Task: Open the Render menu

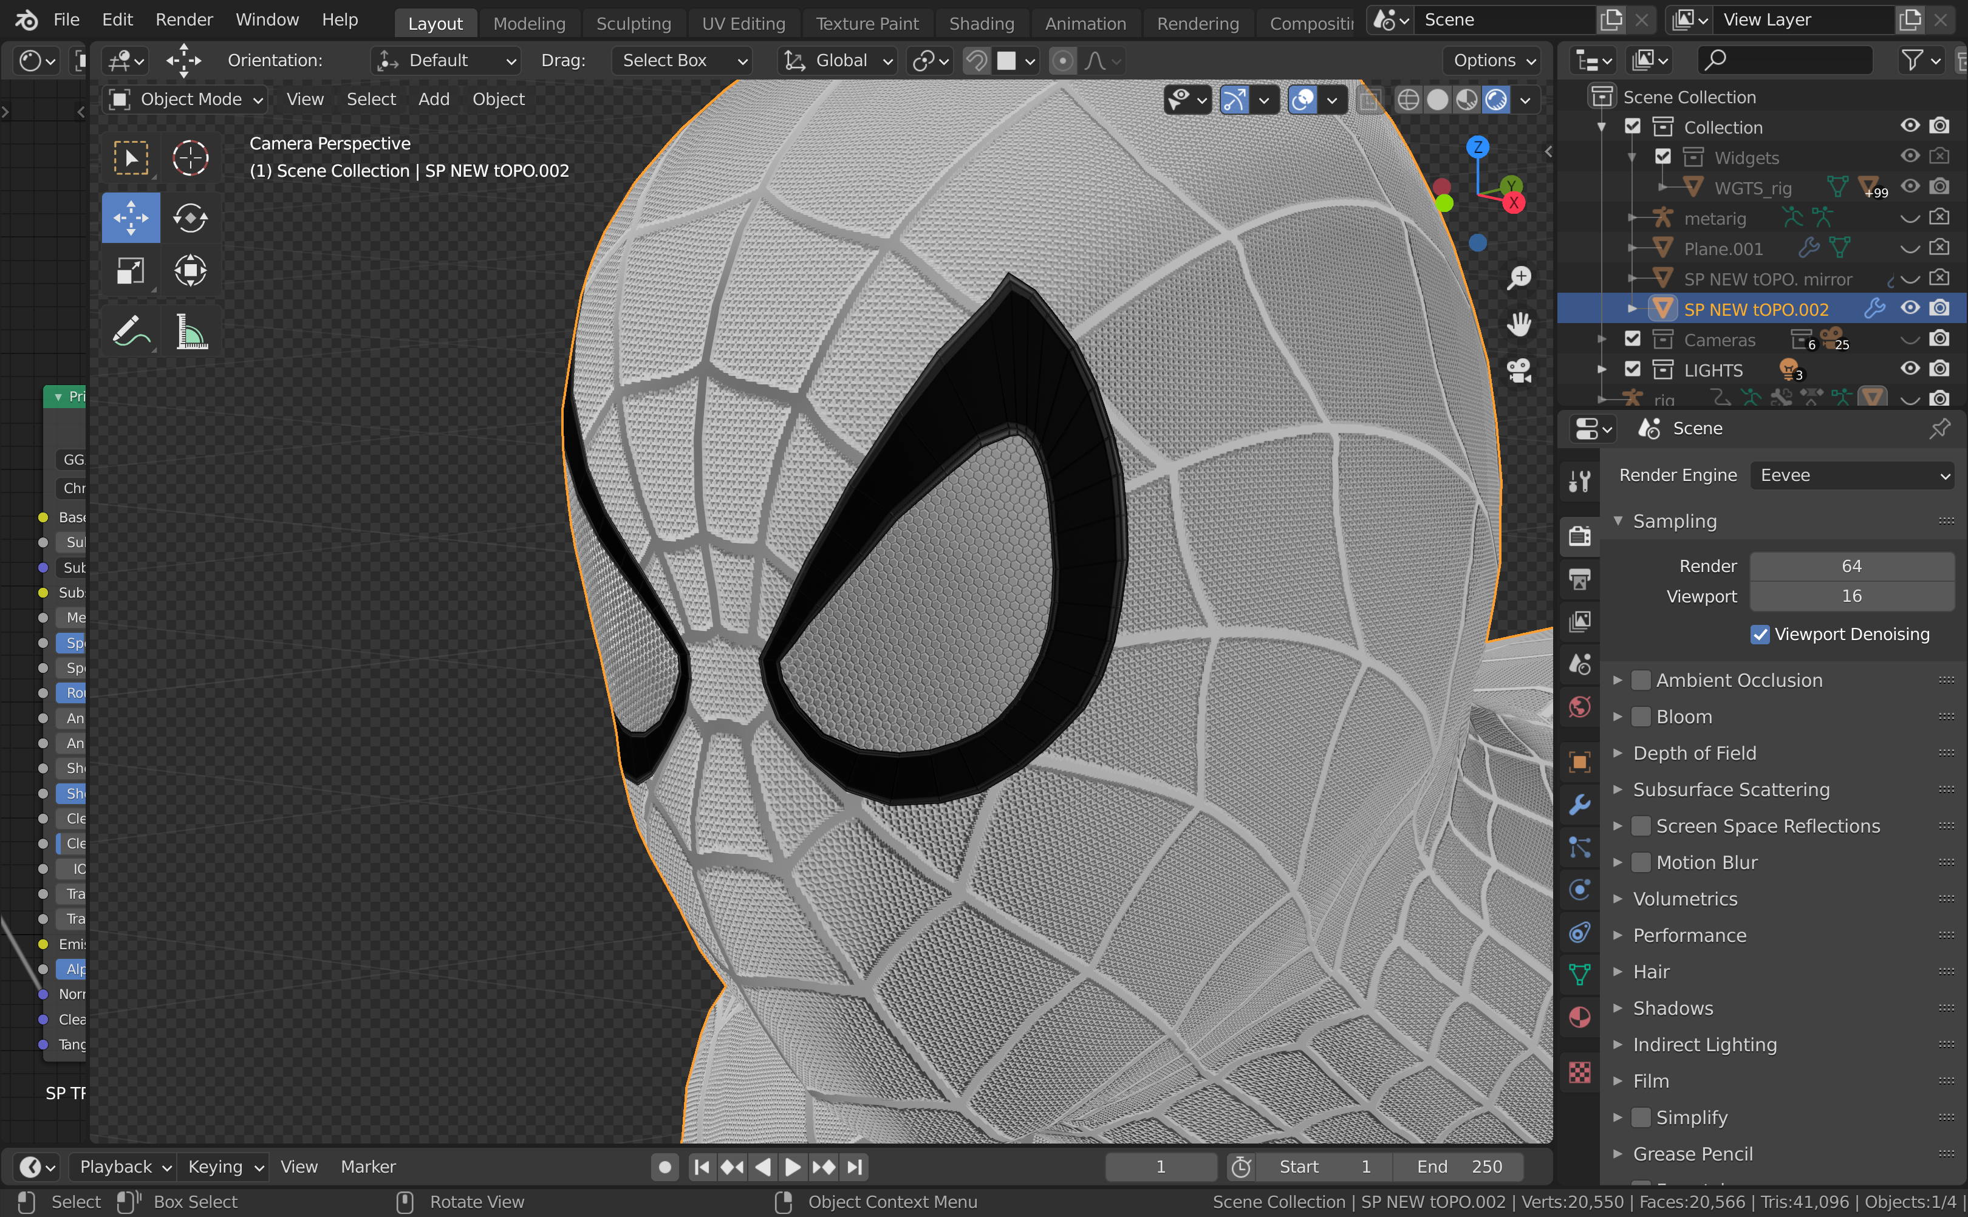Action: point(183,19)
